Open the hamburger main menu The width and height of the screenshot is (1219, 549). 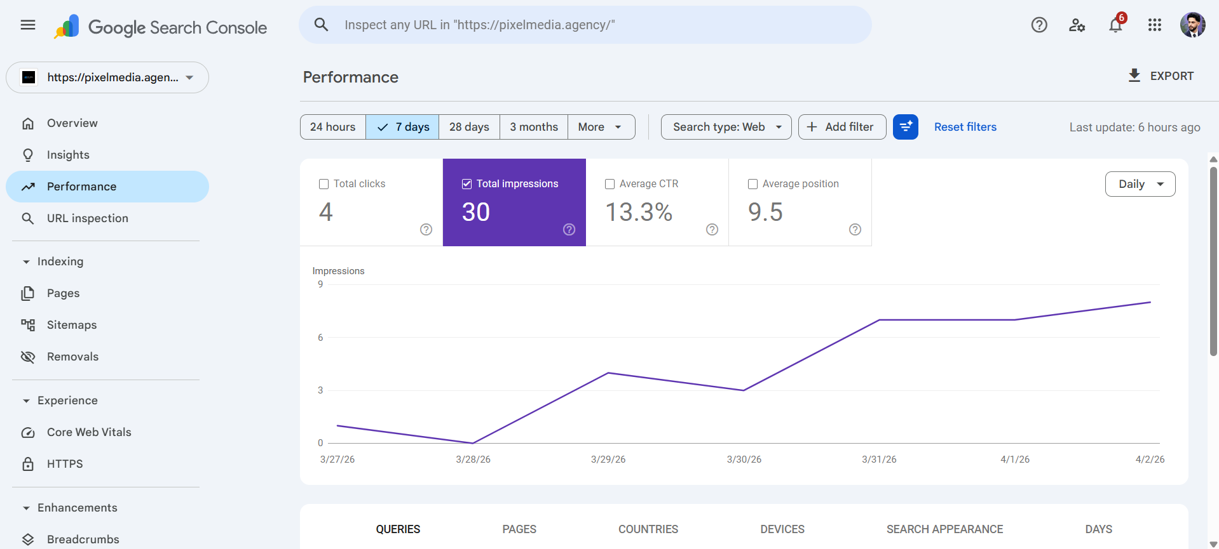[x=28, y=25]
